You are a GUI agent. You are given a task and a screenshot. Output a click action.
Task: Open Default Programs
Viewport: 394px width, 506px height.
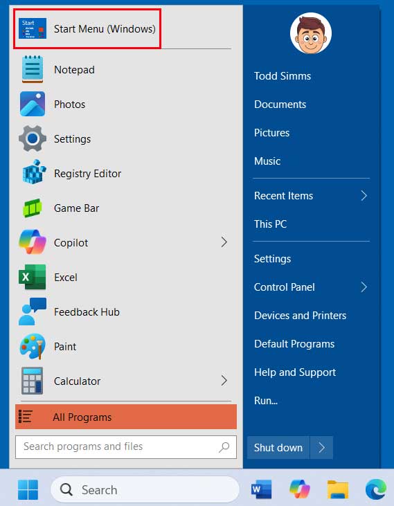(294, 344)
